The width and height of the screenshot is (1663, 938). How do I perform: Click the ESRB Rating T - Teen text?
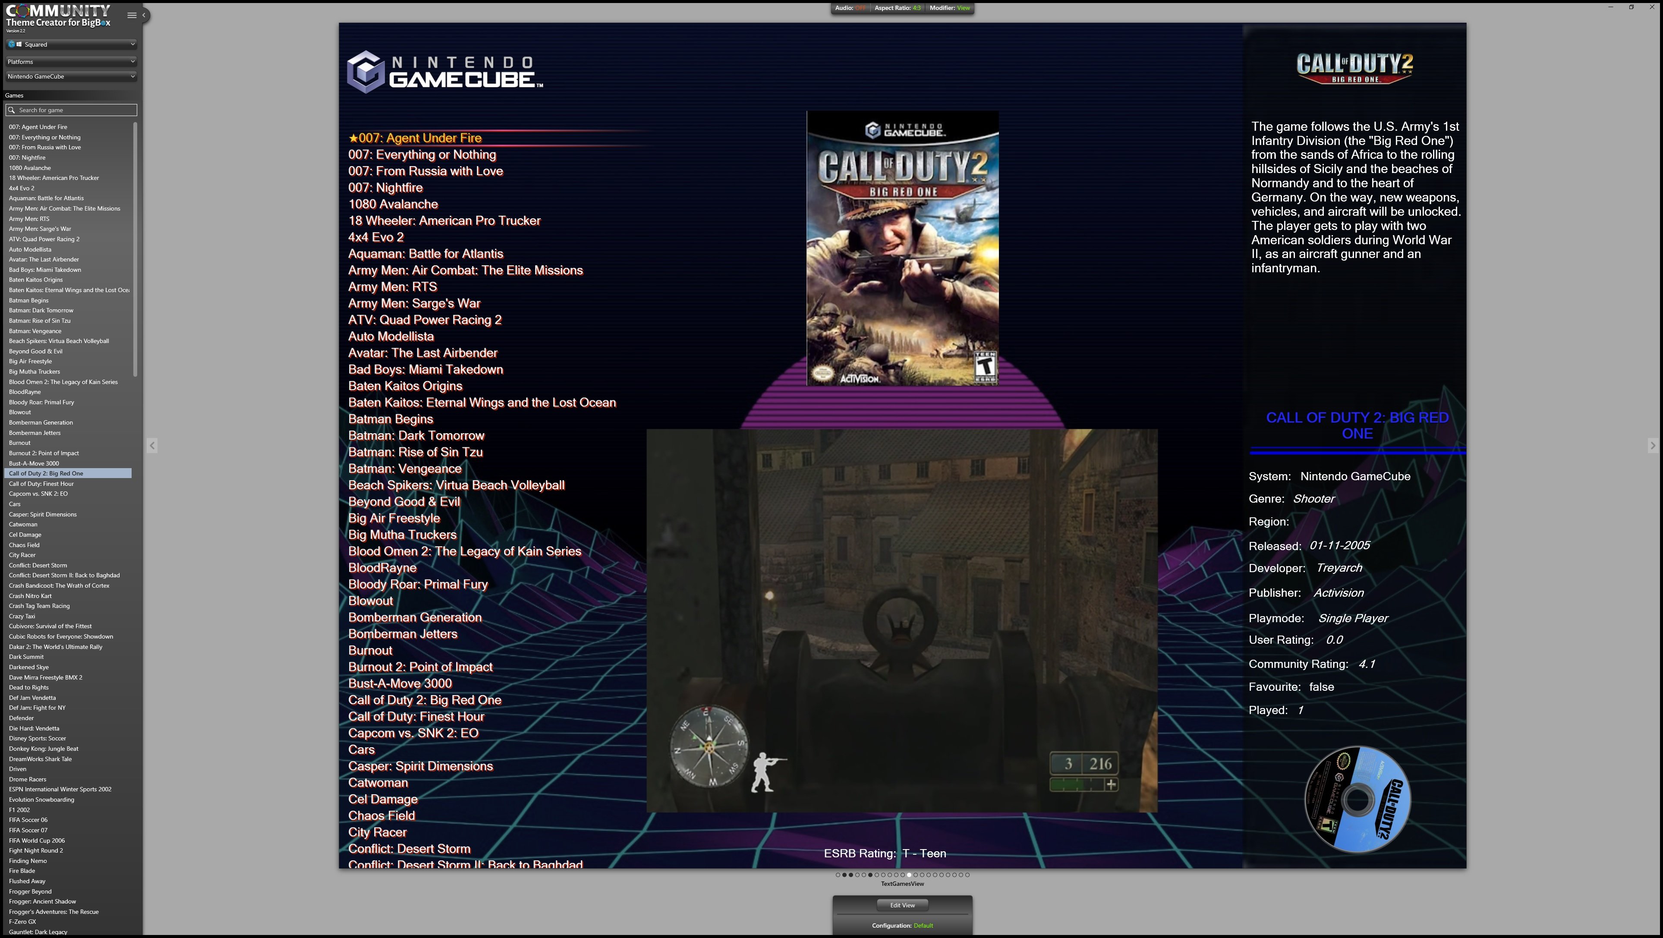coord(885,853)
